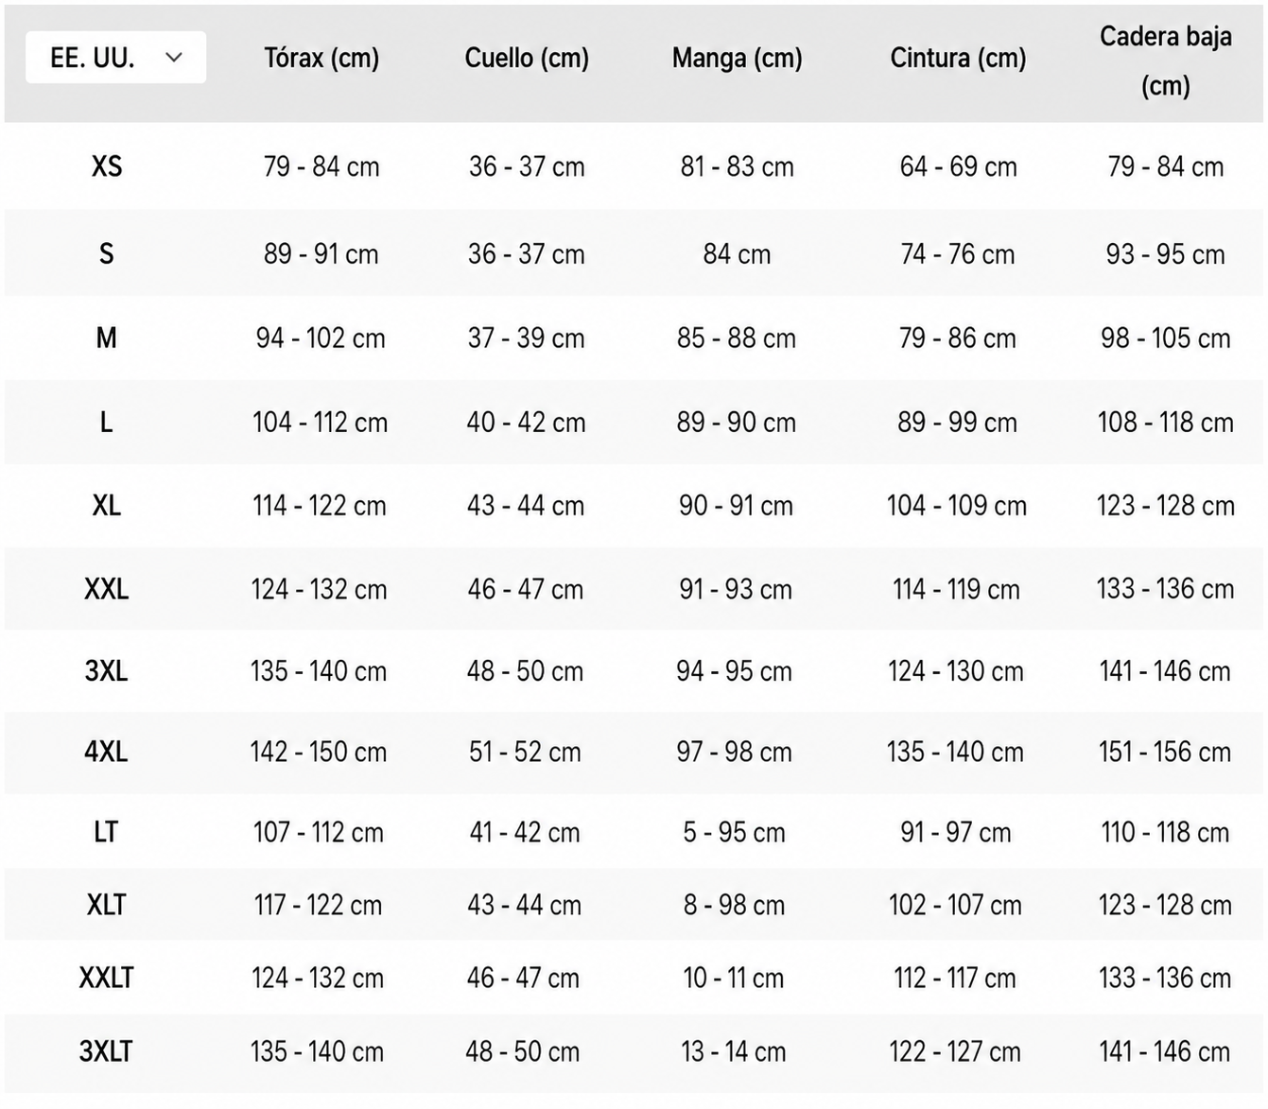Select the M size row label

click(x=107, y=338)
